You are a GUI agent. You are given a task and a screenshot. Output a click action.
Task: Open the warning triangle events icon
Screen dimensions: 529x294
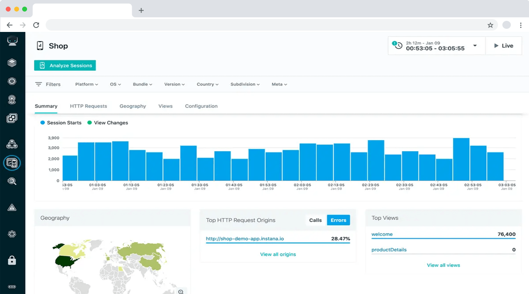click(12, 207)
